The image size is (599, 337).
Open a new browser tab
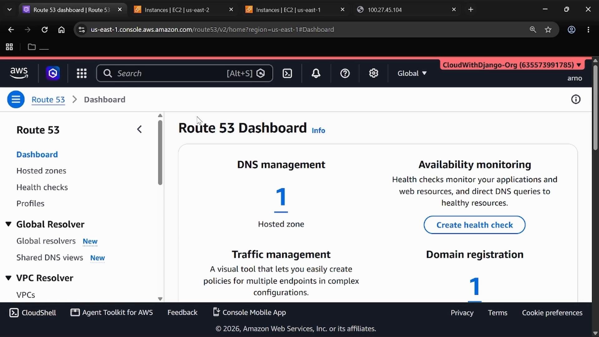click(x=471, y=10)
